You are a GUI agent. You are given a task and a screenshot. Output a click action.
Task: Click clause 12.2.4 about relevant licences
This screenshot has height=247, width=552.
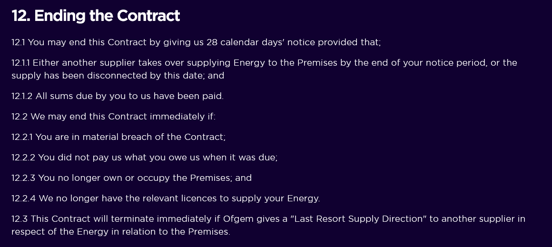tap(165, 198)
